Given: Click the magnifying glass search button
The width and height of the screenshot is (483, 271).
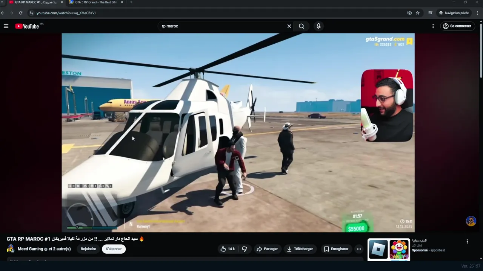Looking at the screenshot, I should (x=301, y=26).
